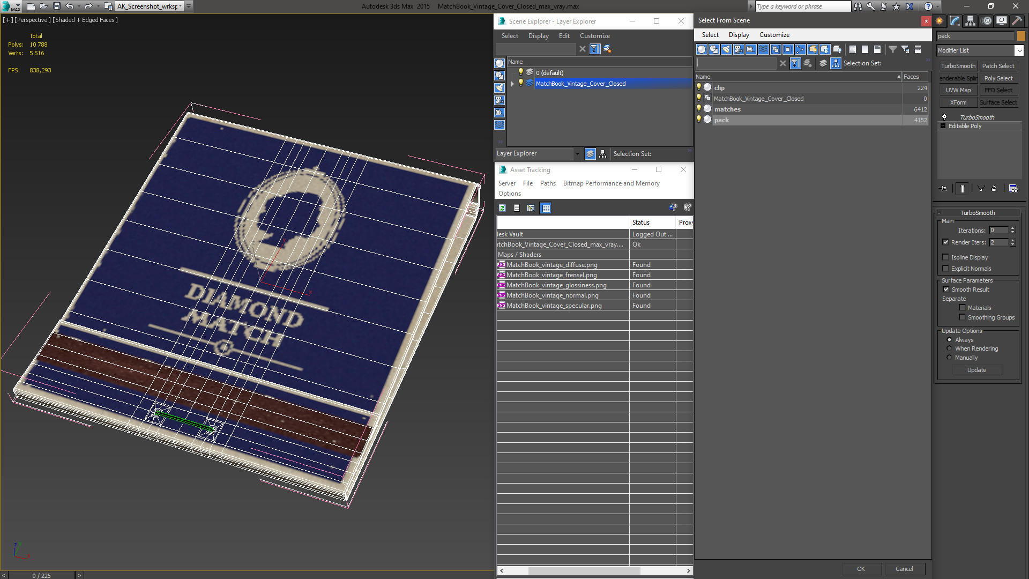Image resolution: width=1029 pixels, height=579 pixels.
Task: Open Select menu in Scene Explorer
Action: tap(510, 36)
